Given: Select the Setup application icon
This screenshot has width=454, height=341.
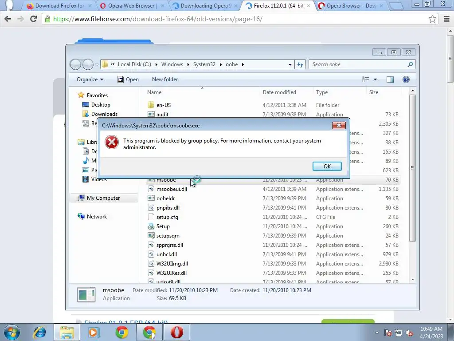Looking at the screenshot, I should point(151,226).
